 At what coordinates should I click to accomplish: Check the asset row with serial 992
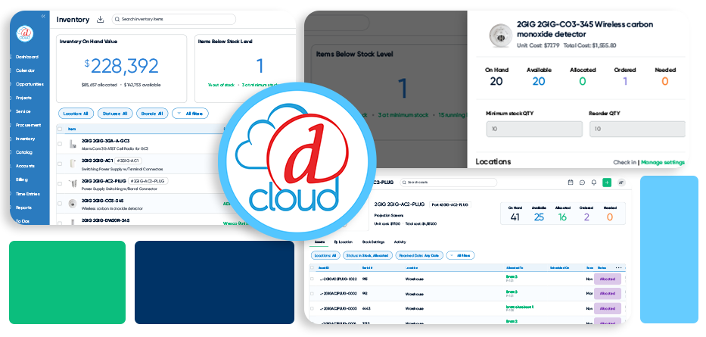(312, 294)
